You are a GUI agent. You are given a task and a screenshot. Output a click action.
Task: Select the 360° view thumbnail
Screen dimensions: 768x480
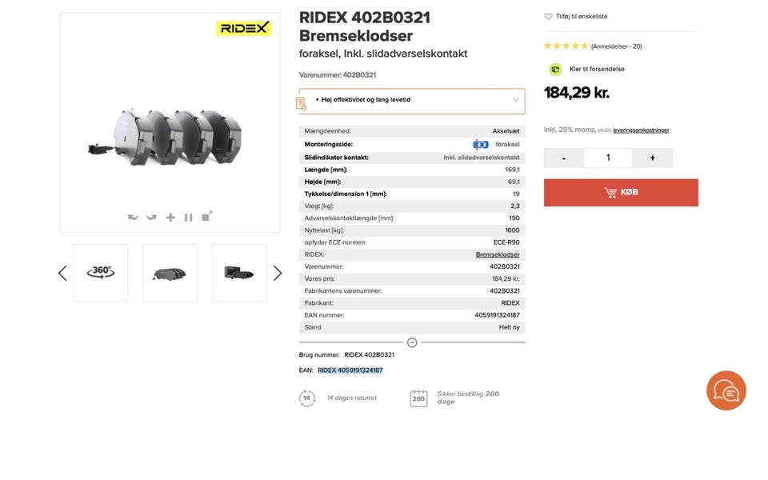(101, 273)
